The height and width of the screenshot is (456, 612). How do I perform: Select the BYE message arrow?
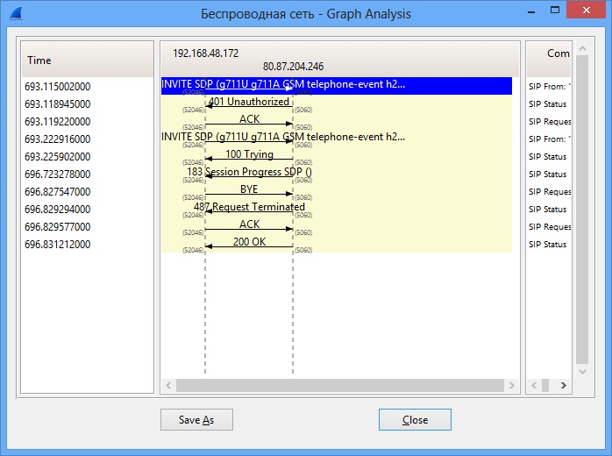tap(249, 191)
